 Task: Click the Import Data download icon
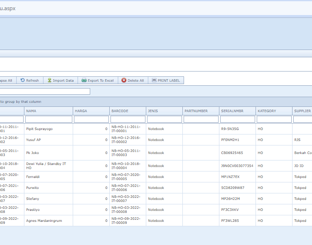(x=49, y=80)
